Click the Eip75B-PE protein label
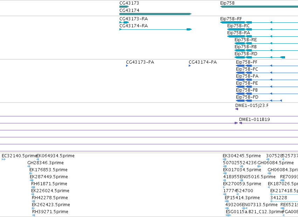Viewport: 298px width, 217px height. (247, 83)
